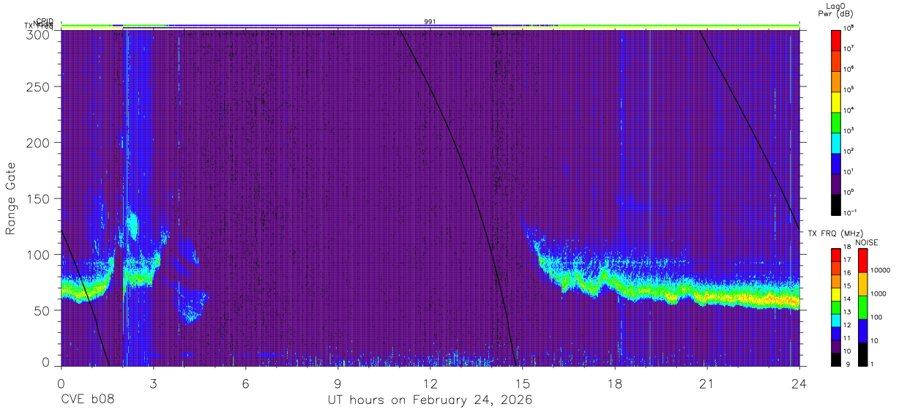
Task: Click the '10000' label of the NOISE scale
Action: [881, 270]
